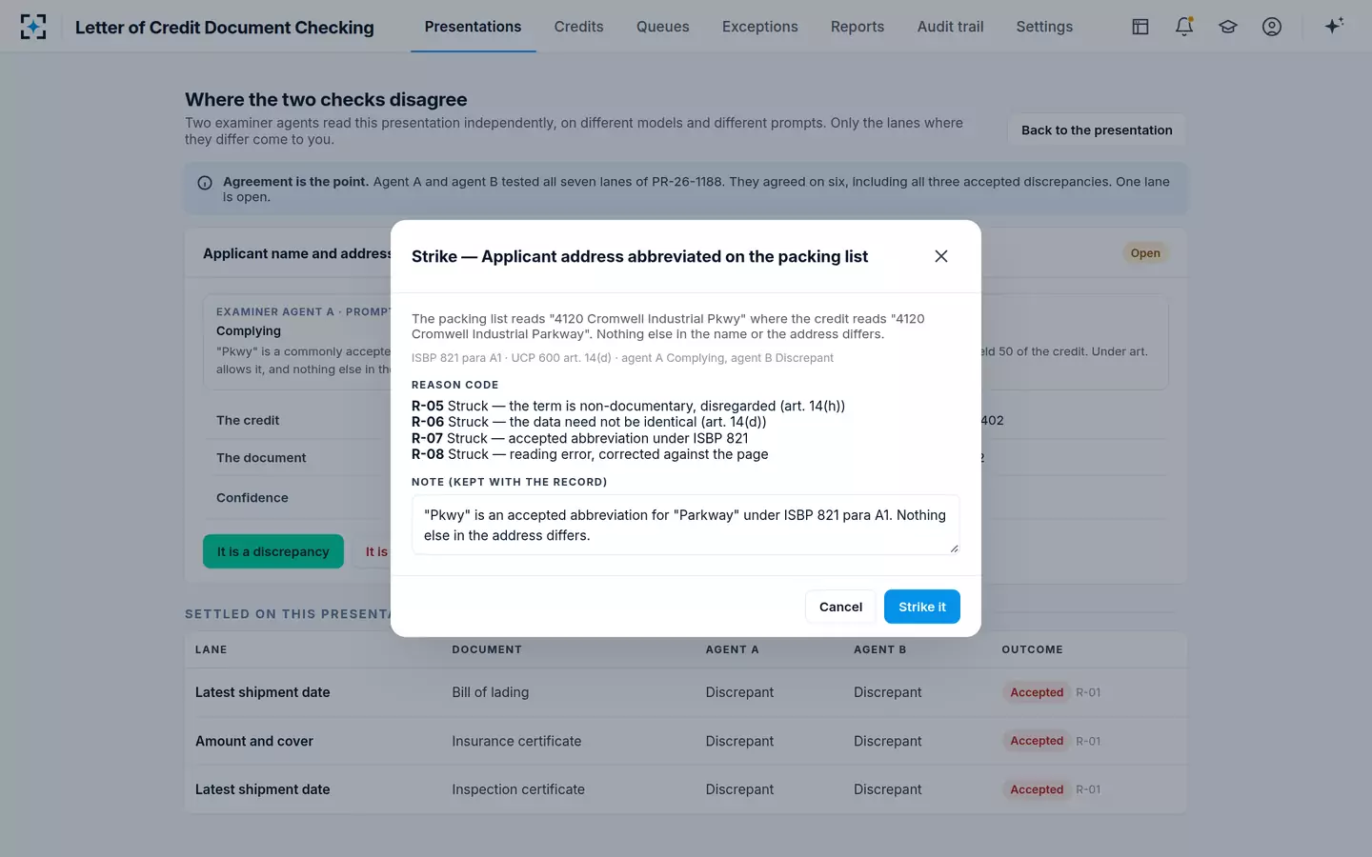The height and width of the screenshot is (857, 1372).
Task: Open the Audit trail tab
Action: pos(950,27)
